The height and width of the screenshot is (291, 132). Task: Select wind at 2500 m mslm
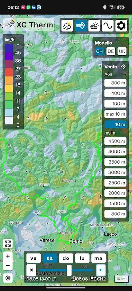pos(115,183)
